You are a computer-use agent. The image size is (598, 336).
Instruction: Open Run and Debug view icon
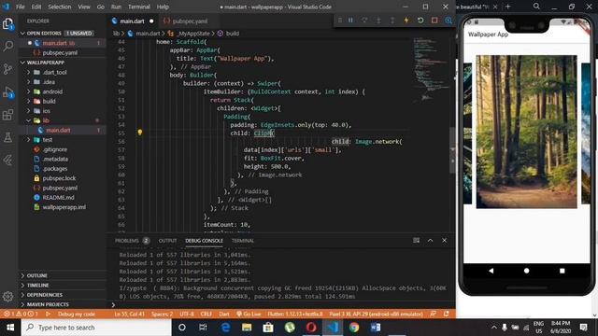pyautogui.click(x=8, y=92)
